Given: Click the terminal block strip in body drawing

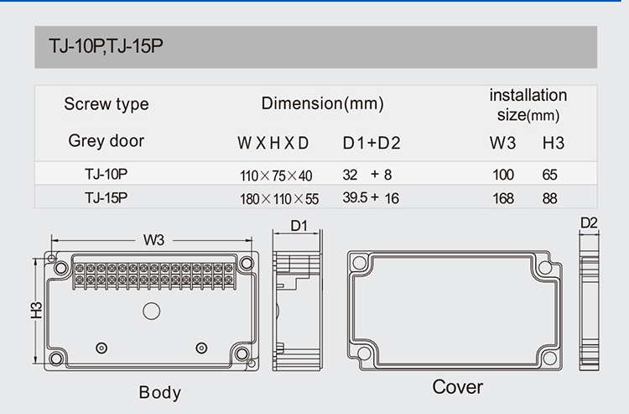Looking at the screenshot, I should [153, 274].
